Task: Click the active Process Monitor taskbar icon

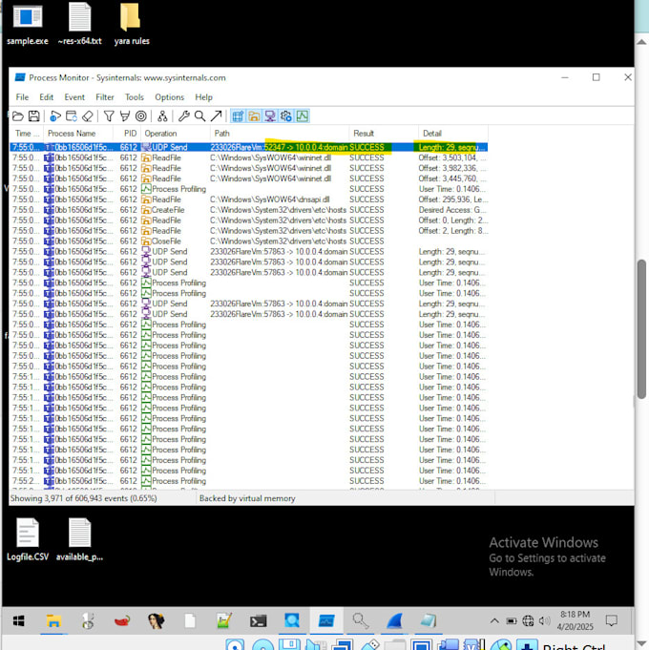Action: tap(326, 620)
